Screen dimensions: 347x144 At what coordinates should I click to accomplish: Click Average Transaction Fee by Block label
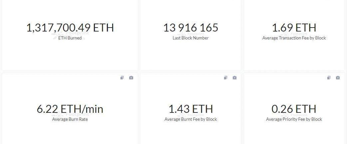click(x=294, y=38)
